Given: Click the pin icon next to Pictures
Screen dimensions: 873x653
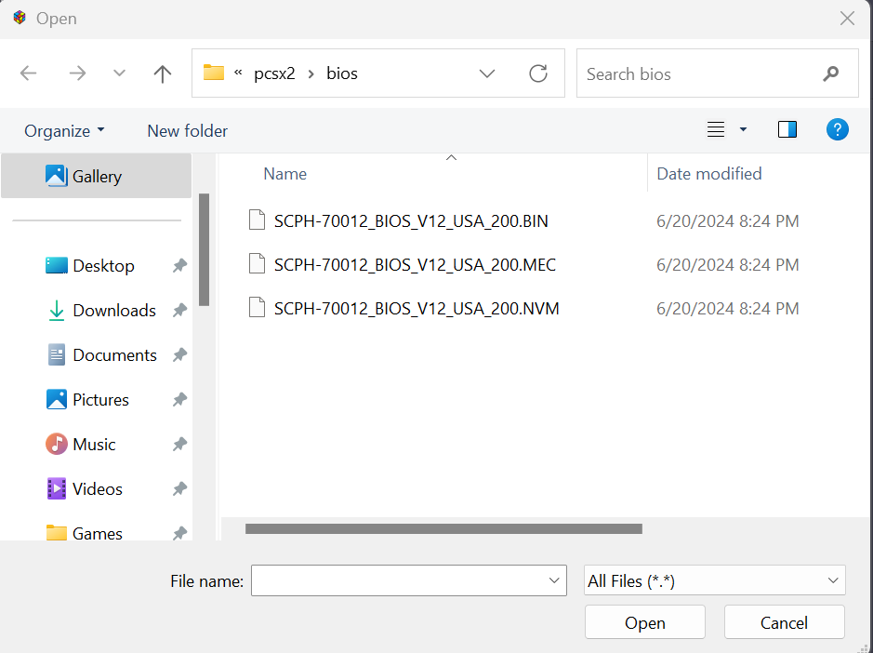Looking at the screenshot, I should pos(179,399).
